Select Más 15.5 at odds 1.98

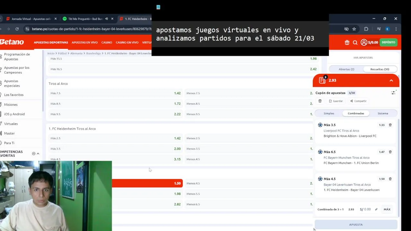(184, 59)
